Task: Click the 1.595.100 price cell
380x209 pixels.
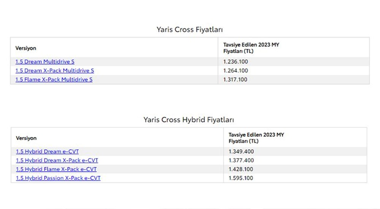Action: point(241,178)
